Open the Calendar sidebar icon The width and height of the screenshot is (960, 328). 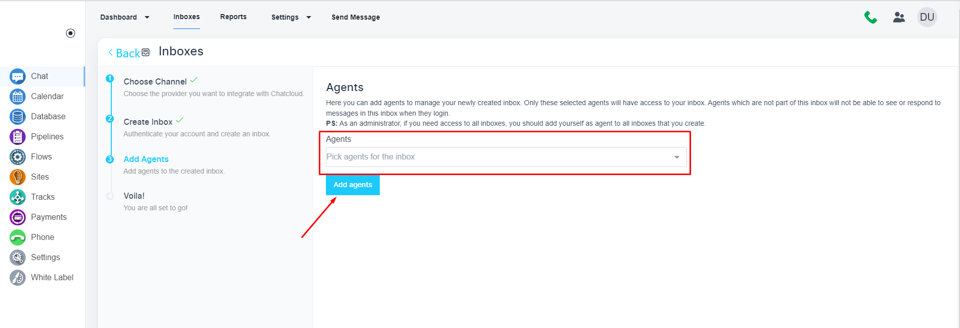click(18, 97)
